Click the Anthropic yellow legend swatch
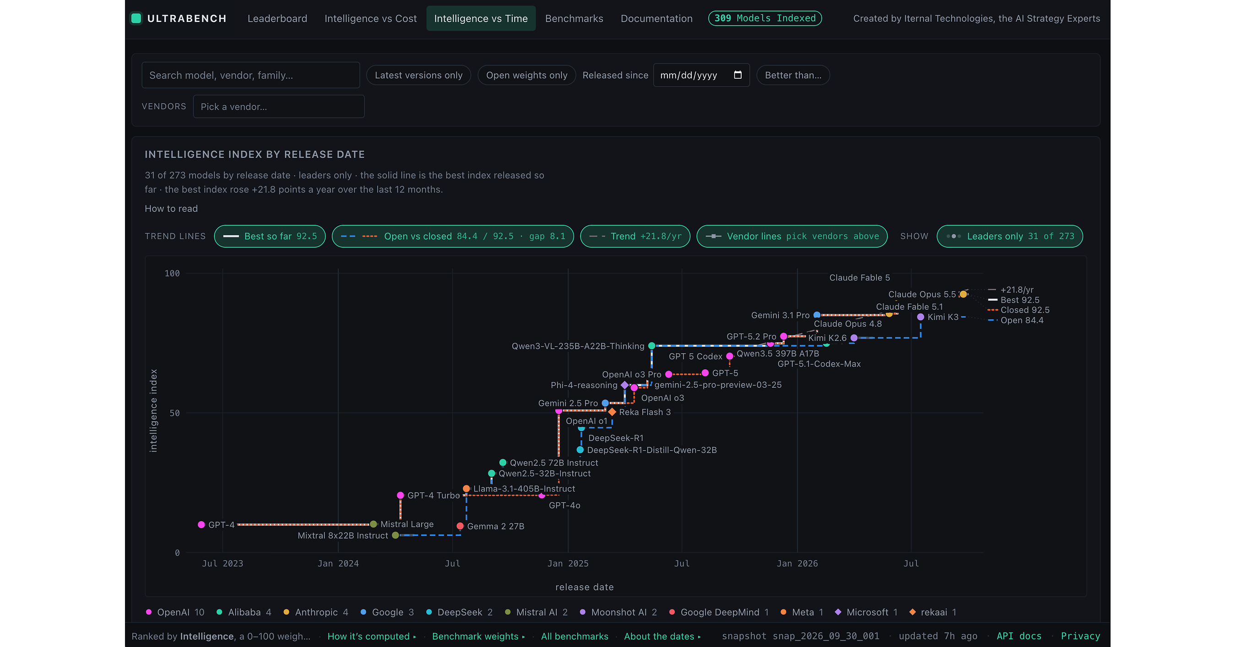The width and height of the screenshot is (1236, 647). coord(287,612)
